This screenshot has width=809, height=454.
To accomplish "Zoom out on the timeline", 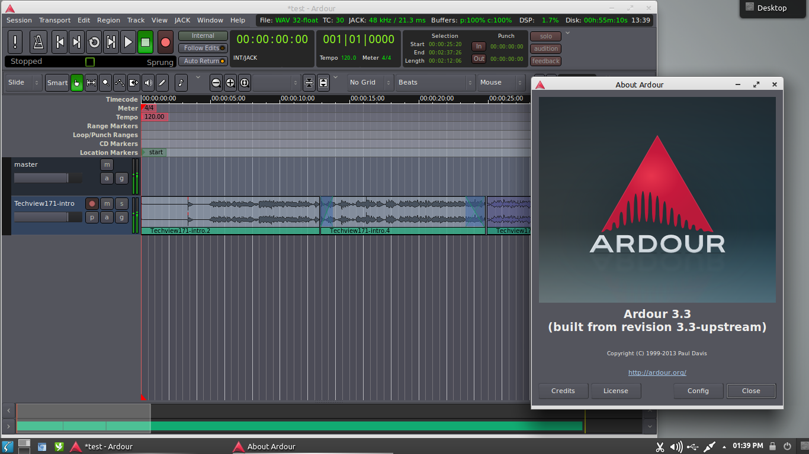I will tap(216, 83).
